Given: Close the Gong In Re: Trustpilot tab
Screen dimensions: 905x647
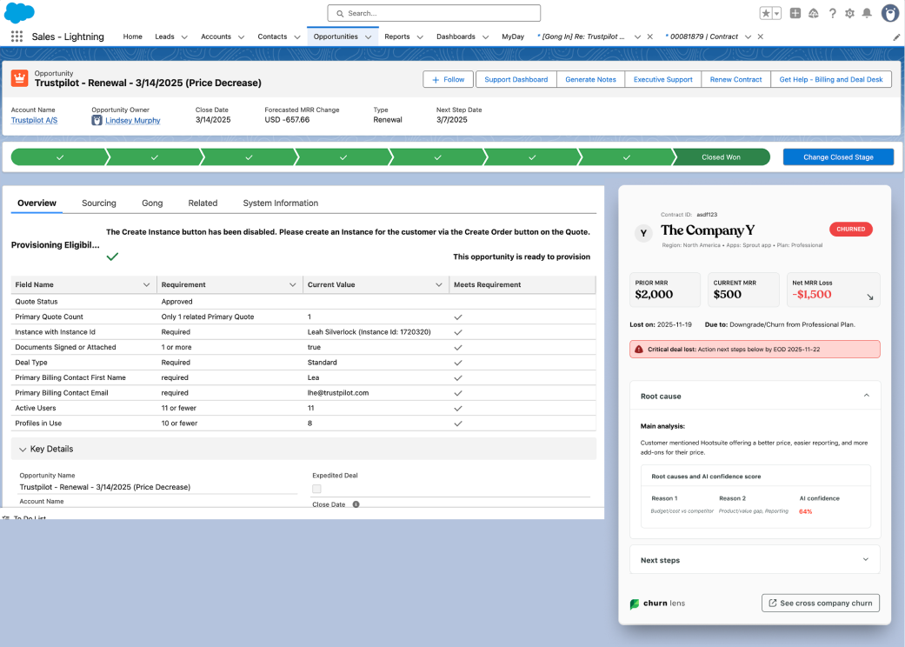Looking at the screenshot, I should (650, 37).
